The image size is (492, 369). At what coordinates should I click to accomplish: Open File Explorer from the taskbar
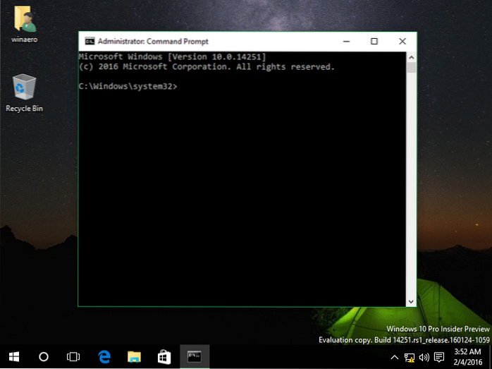(x=135, y=357)
